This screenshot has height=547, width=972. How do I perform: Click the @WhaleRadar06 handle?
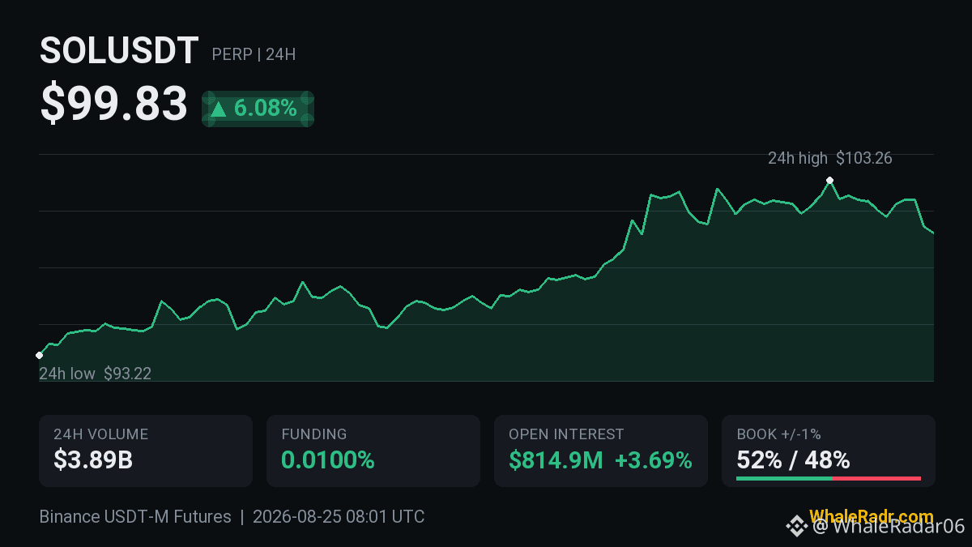pyautogui.click(x=889, y=527)
